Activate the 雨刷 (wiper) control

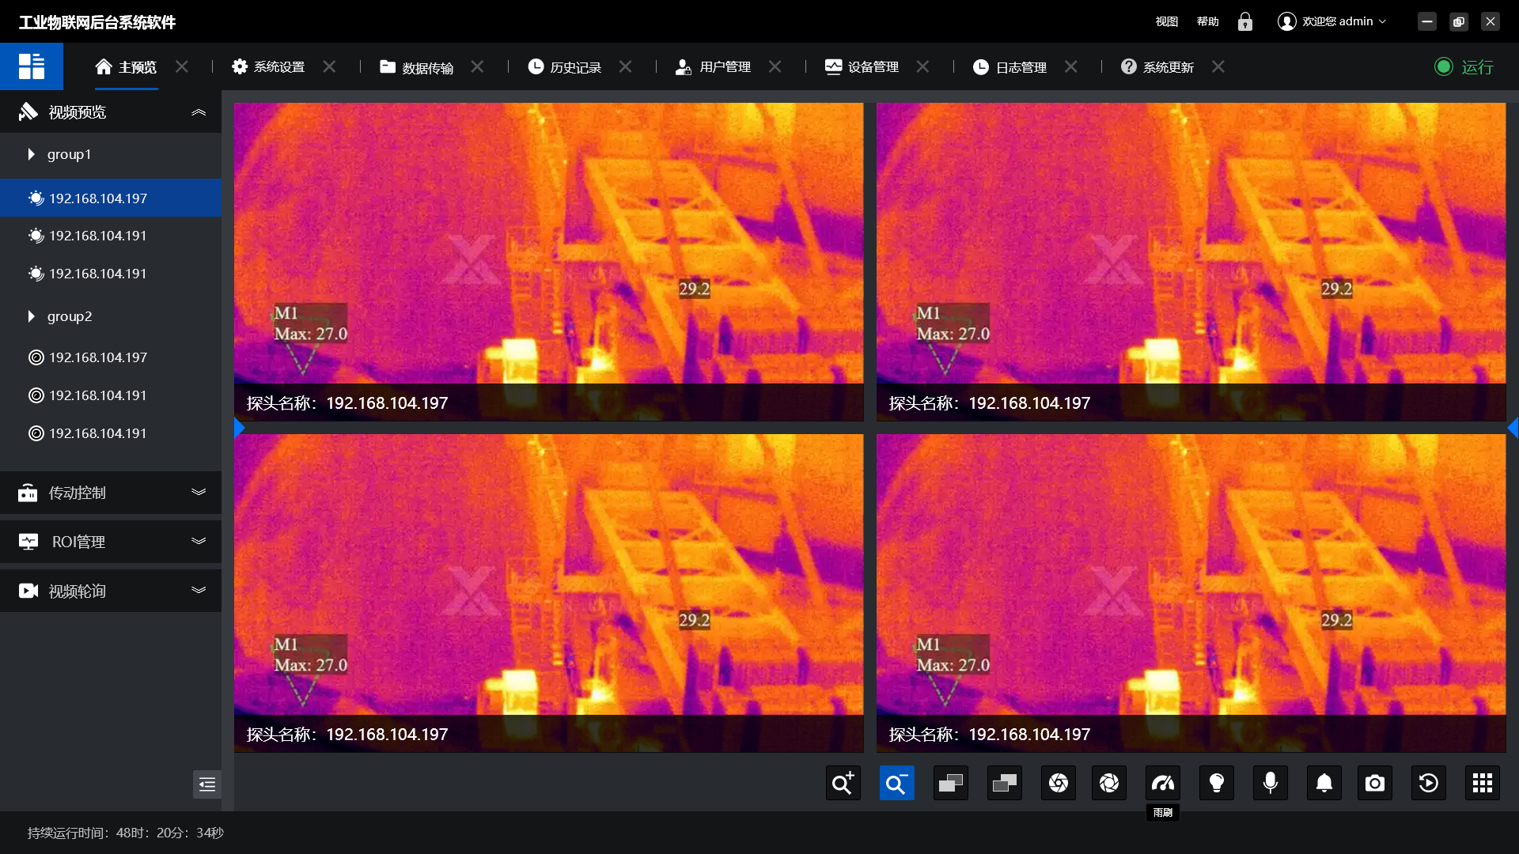click(x=1162, y=783)
